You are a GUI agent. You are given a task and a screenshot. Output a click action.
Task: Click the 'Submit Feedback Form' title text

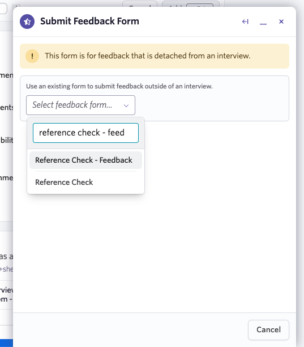[89, 21]
